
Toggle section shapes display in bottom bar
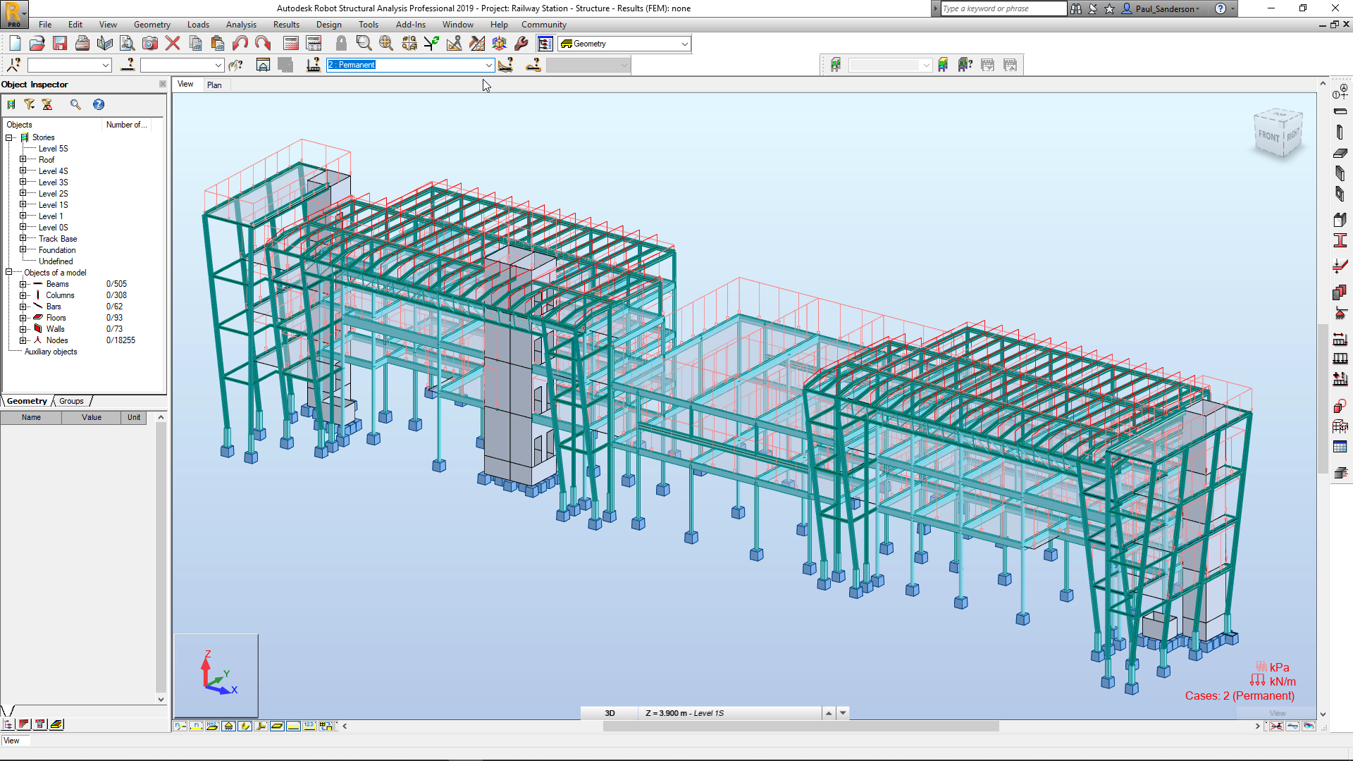click(245, 726)
